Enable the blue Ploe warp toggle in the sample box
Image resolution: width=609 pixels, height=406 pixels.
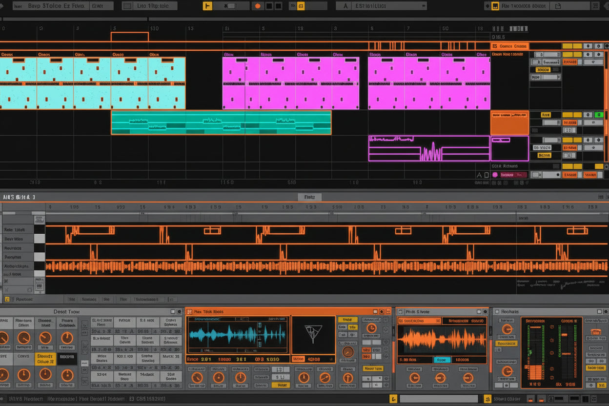pyautogui.click(x=443, y=360)
